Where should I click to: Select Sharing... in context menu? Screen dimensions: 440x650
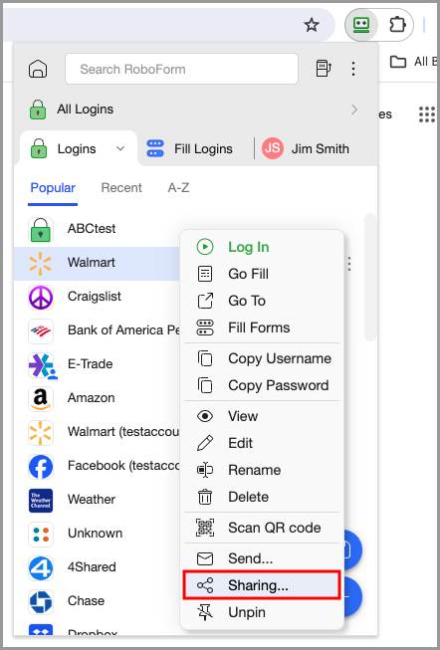(262, 585)
